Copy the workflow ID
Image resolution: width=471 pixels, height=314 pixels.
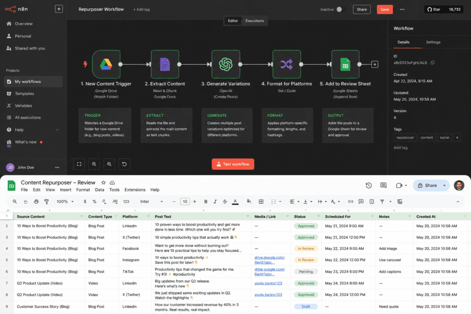coord(432,63)
